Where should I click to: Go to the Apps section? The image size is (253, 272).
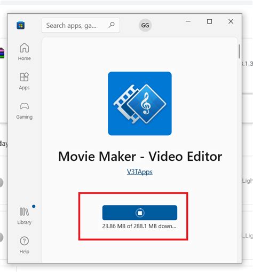tap(24, 81)
